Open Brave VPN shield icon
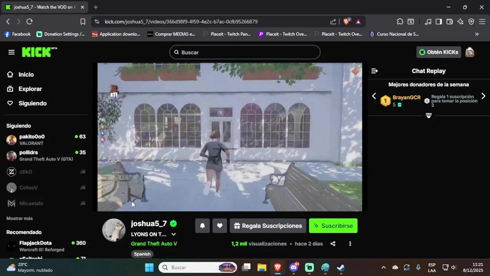The width and height of the screenshot is (490, 276). 471,22
